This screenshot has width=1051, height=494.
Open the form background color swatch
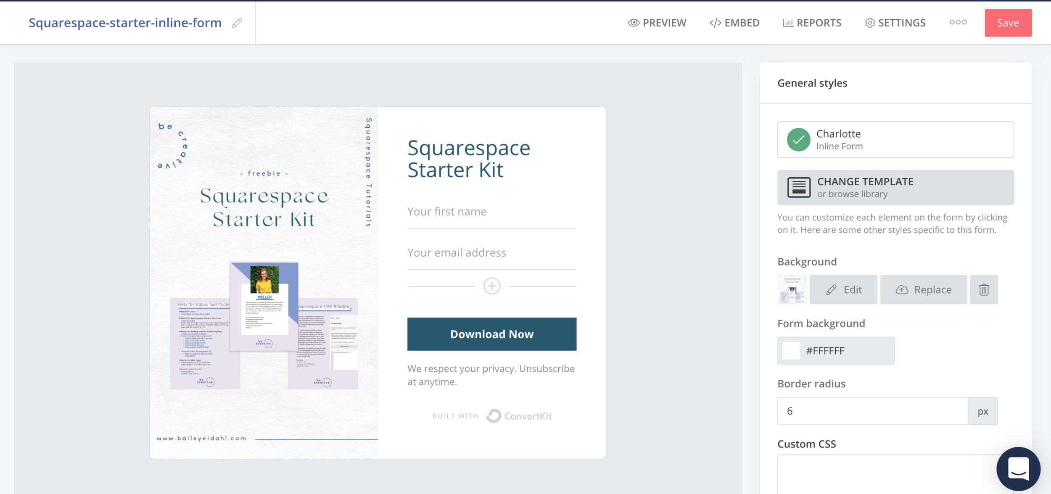791,350
